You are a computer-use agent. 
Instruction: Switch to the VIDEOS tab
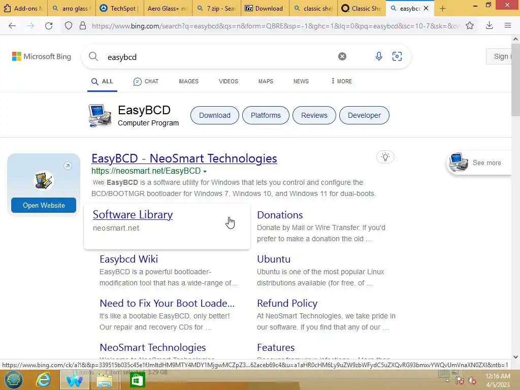pyautogui.click(x=228, y=81)
